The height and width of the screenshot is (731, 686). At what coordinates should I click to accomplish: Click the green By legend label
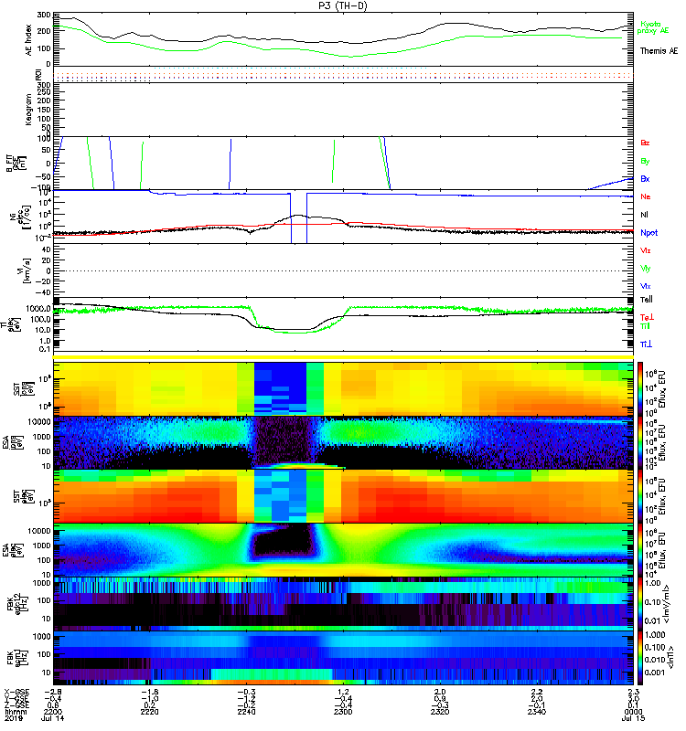(645, 162)
